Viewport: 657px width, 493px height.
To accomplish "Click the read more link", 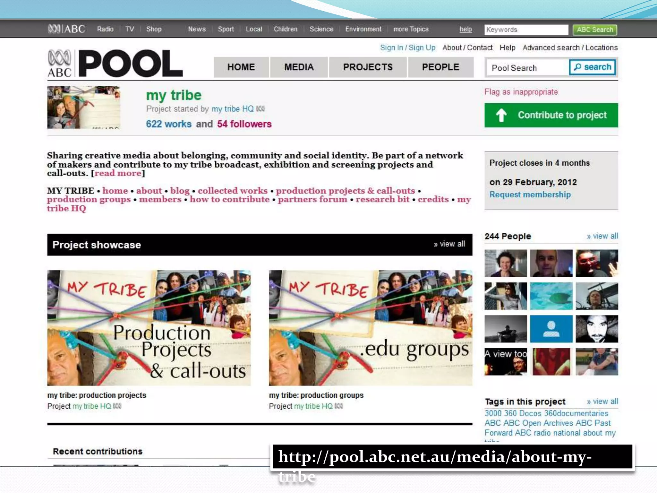I will click(118, 173).
